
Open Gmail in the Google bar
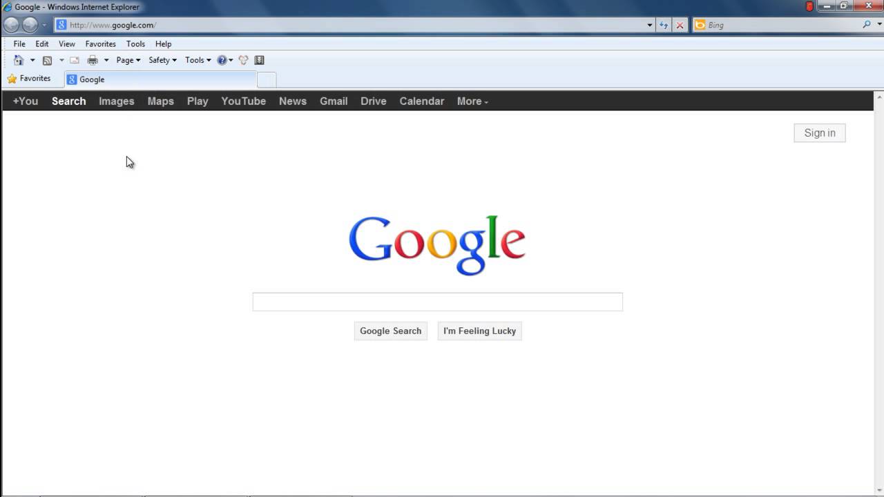click(334, 101)
